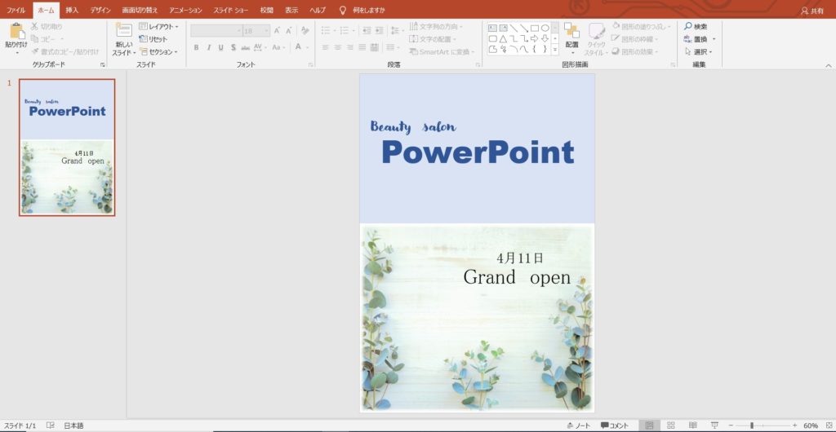Click the Clear All Formatting icon
The width and height of the screenshot is (836, 432).
click(305, 31)
